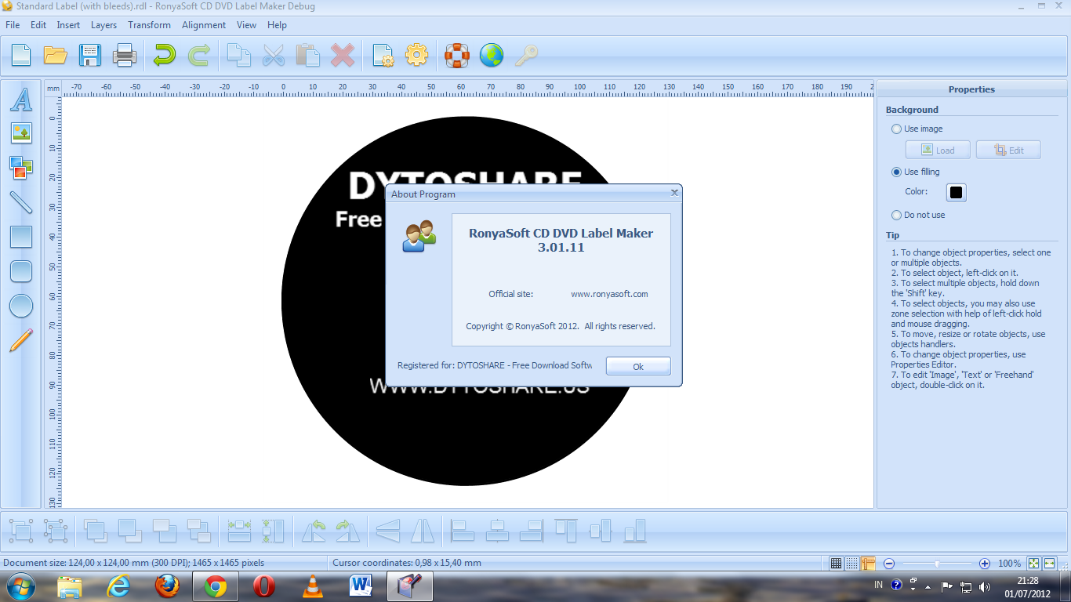Select the Clipart tool in left toolbar
The width and height of the screenshot is (1071, 602).
[x=21, y=166]
